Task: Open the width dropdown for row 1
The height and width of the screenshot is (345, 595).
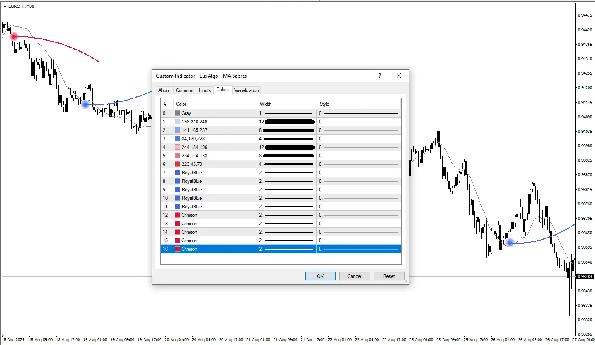Action: [287, 122]
